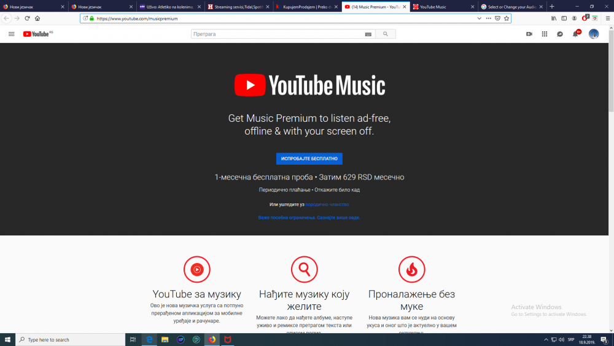Bookmark this page with the star
The image size is (614, 346).
pos(507,18)
